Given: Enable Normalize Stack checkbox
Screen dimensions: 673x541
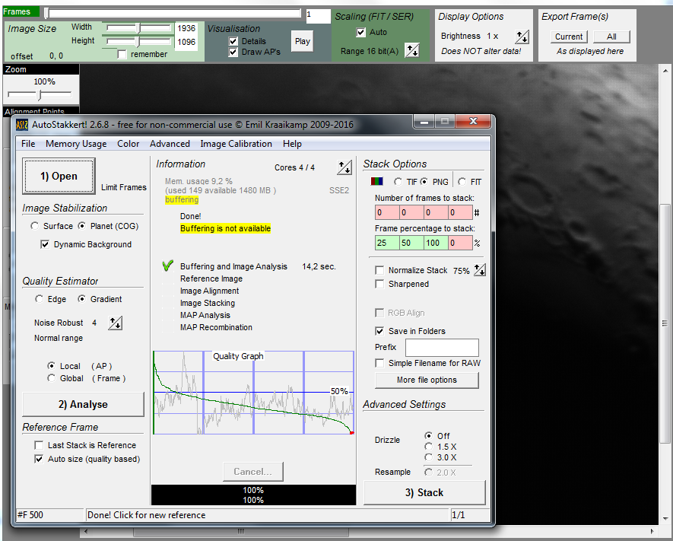Looking at the screenshot, I should [x=379, y=270].
